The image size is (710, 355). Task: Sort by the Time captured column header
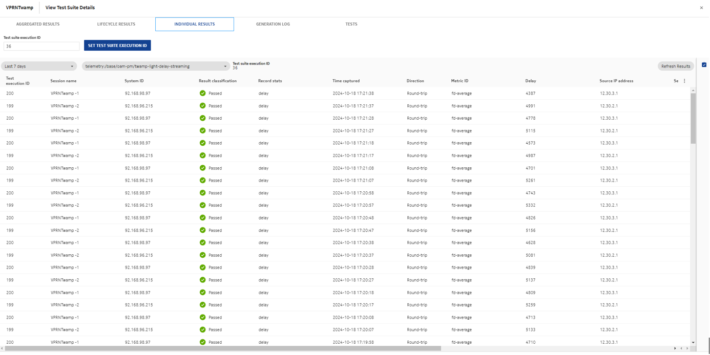(x=346, y=81)
